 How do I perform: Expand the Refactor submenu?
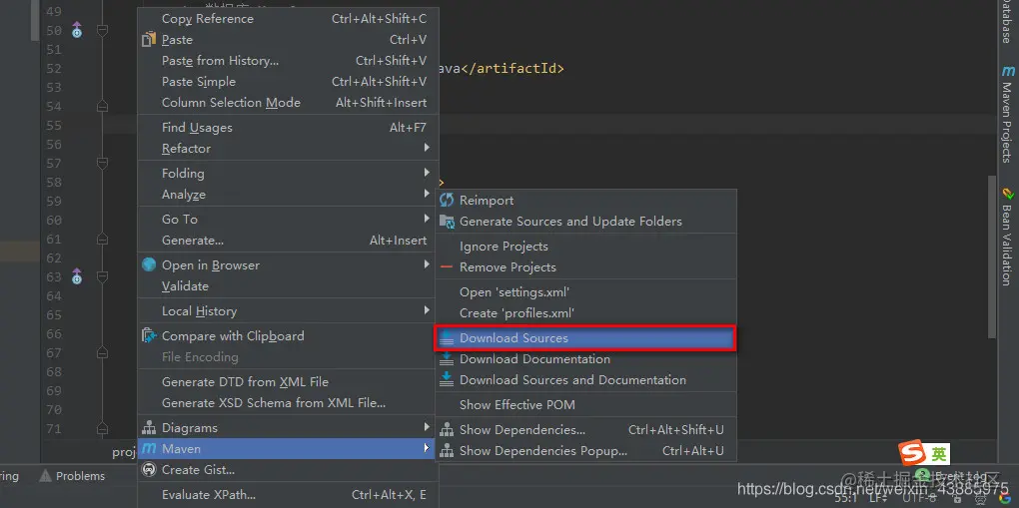pos(288,148)
